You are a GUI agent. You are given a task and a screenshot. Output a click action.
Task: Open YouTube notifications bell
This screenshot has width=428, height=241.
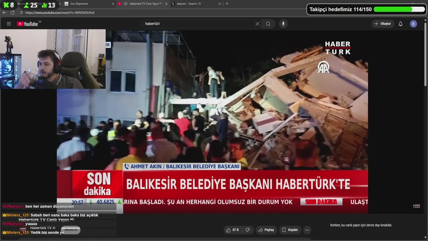(401, 24)
